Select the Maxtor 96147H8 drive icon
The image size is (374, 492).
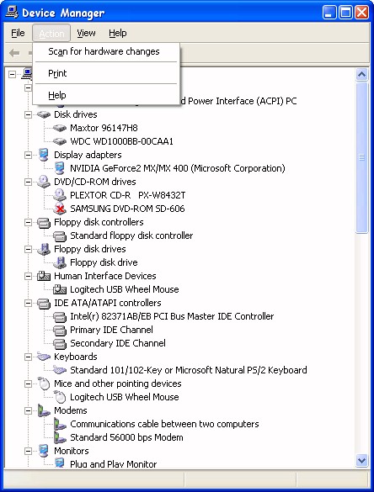tap(60, 128)
